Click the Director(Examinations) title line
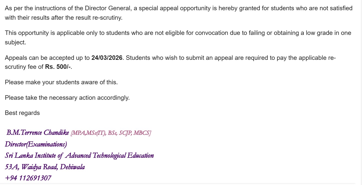The image size is (362, 185). (36, 144)
